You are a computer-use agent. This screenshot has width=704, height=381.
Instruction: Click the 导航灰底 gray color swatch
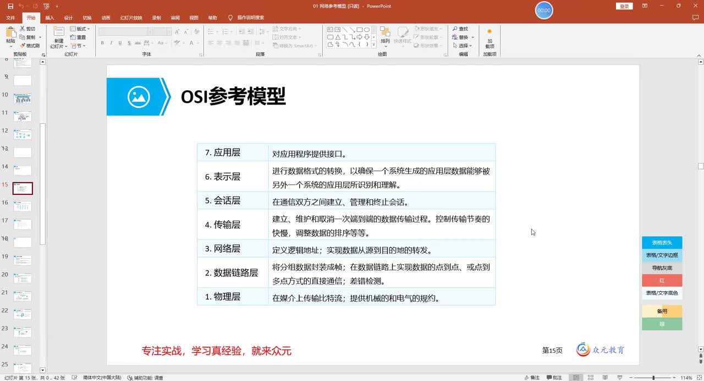point(662,268)
